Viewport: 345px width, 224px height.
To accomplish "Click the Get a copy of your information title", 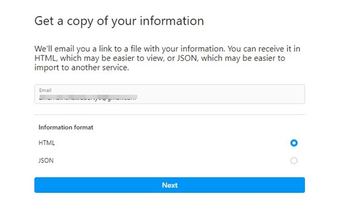I will [x=119, y=21].
